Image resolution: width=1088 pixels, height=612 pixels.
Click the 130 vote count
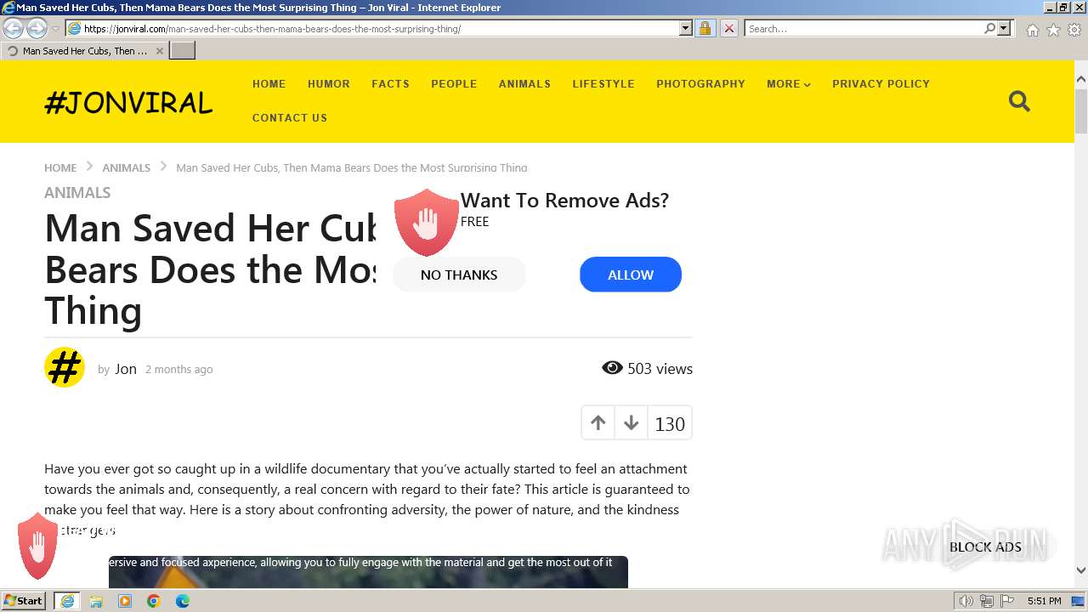(x=670, y=424)
